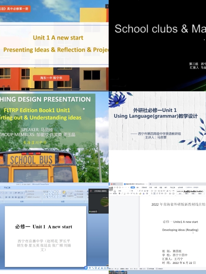Click the Convert to SmartArt button in PowerPoint

click(x=33, y=197)
